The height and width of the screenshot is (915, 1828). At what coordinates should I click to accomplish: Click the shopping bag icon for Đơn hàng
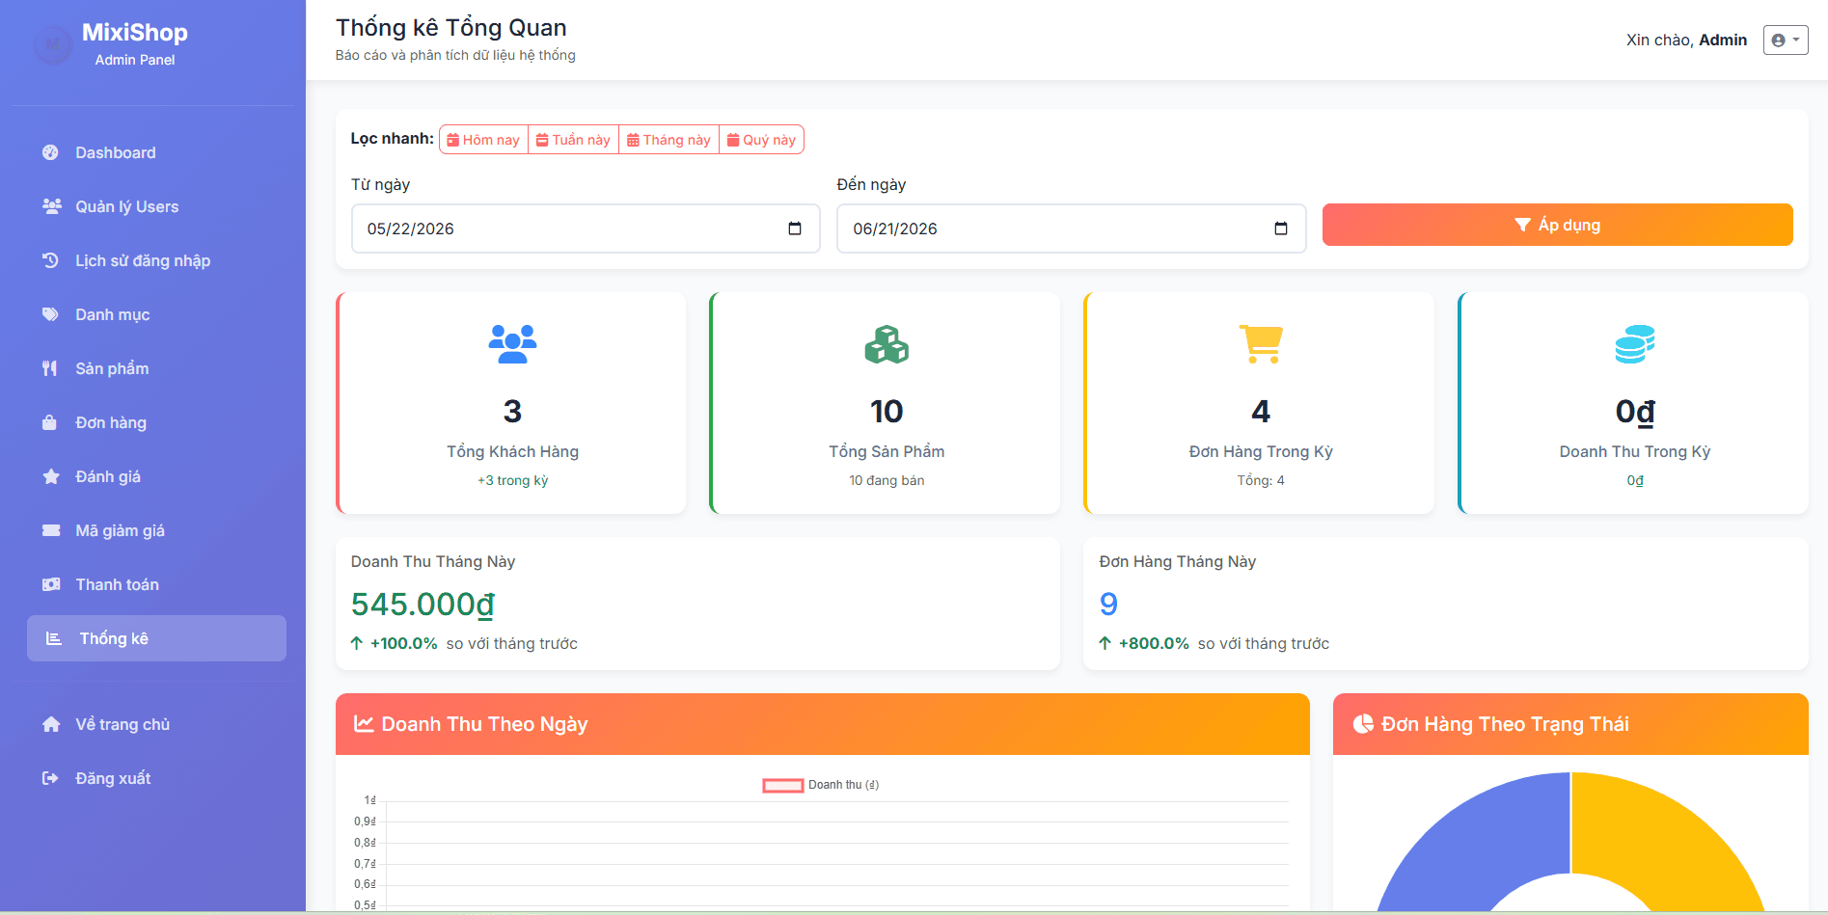(x=50, y=422)
